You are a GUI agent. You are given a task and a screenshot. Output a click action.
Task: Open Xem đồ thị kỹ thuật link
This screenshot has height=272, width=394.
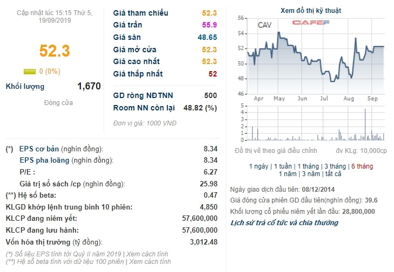pyautogui.click(x=311, y=11)
